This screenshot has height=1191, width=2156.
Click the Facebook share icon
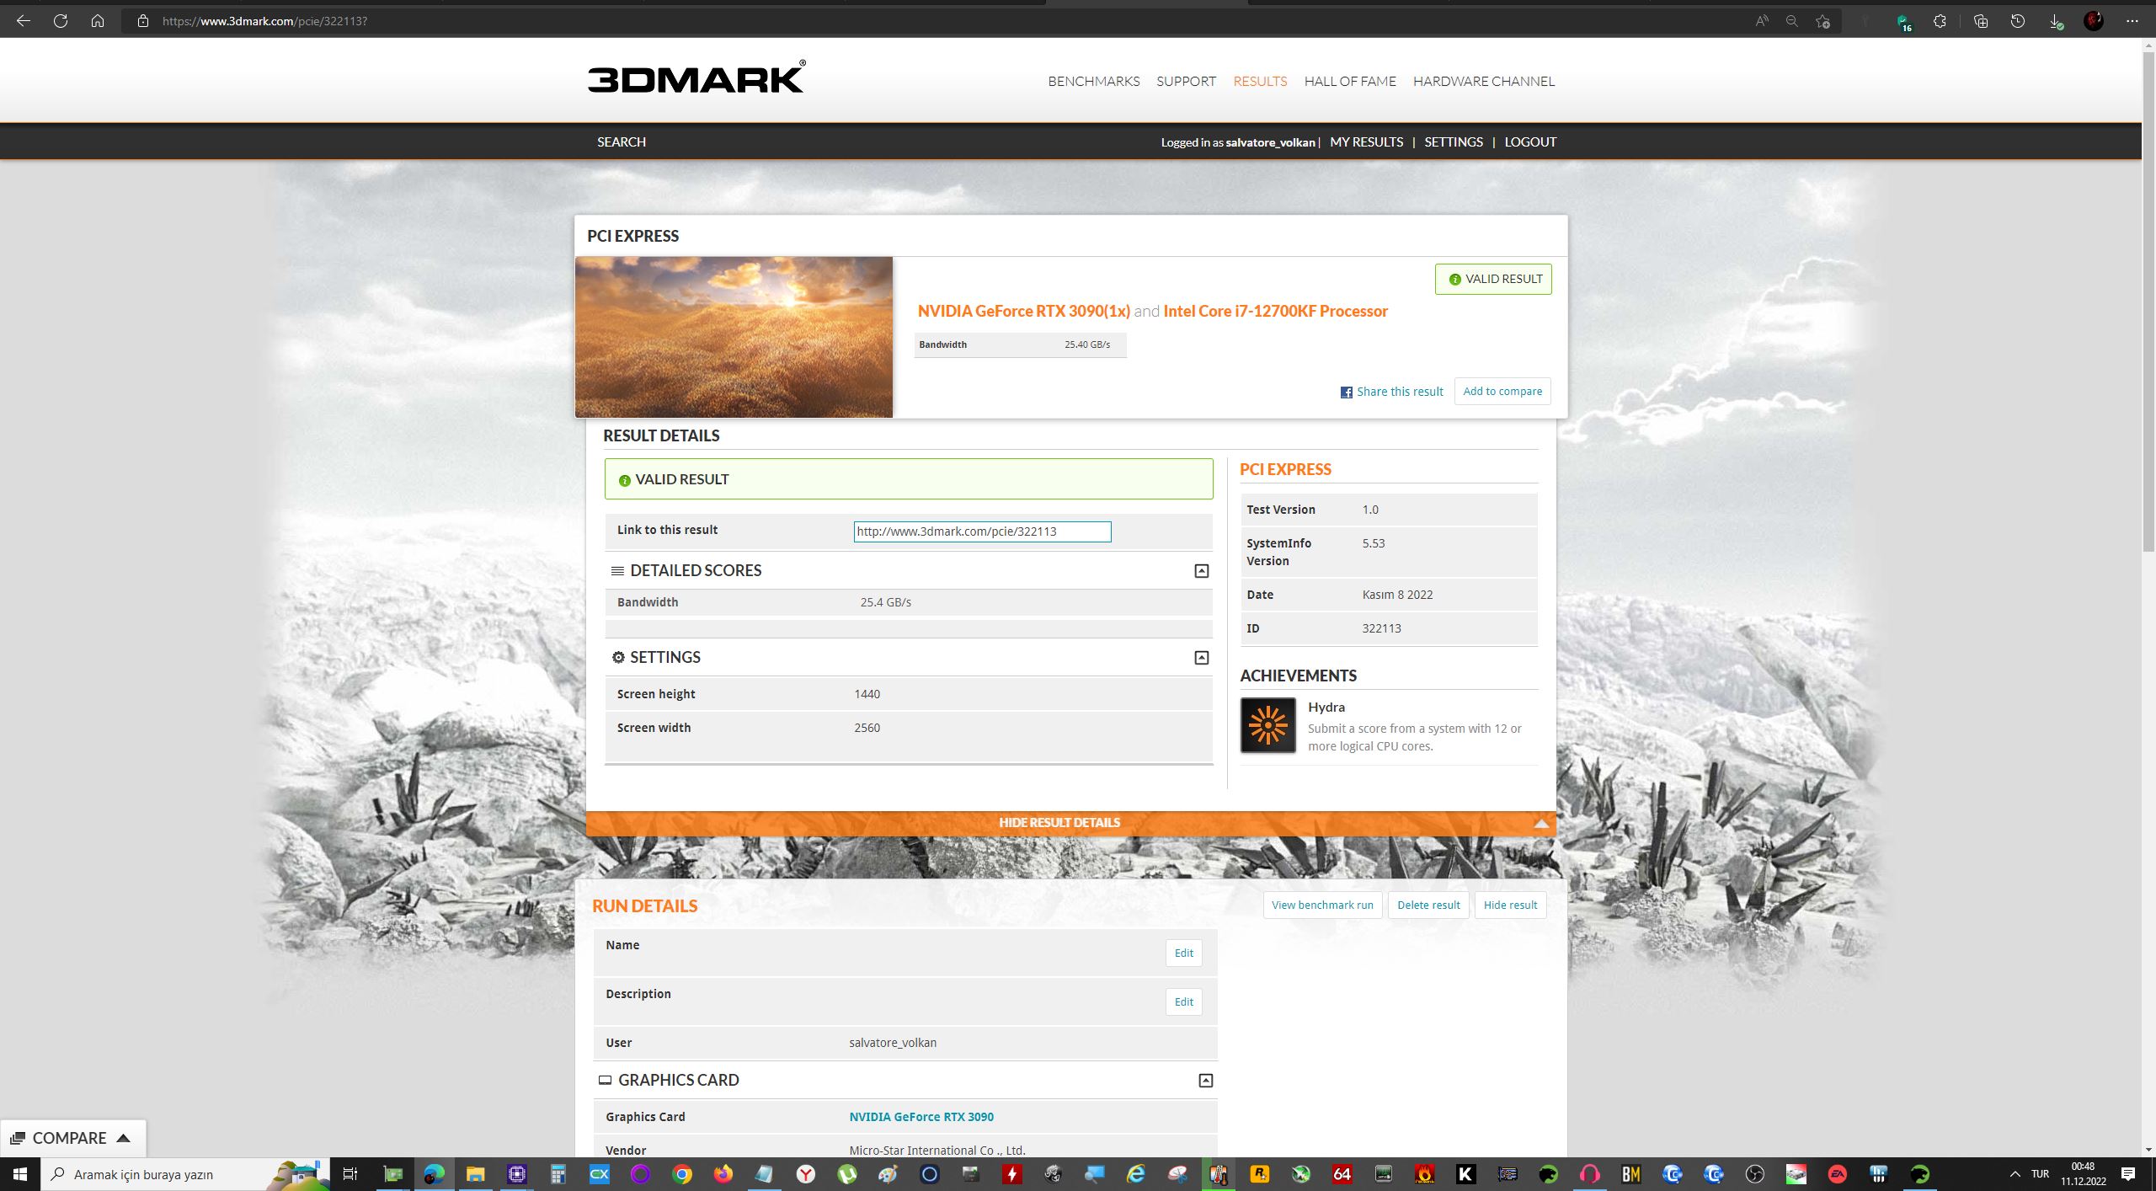click(1346, 393)
